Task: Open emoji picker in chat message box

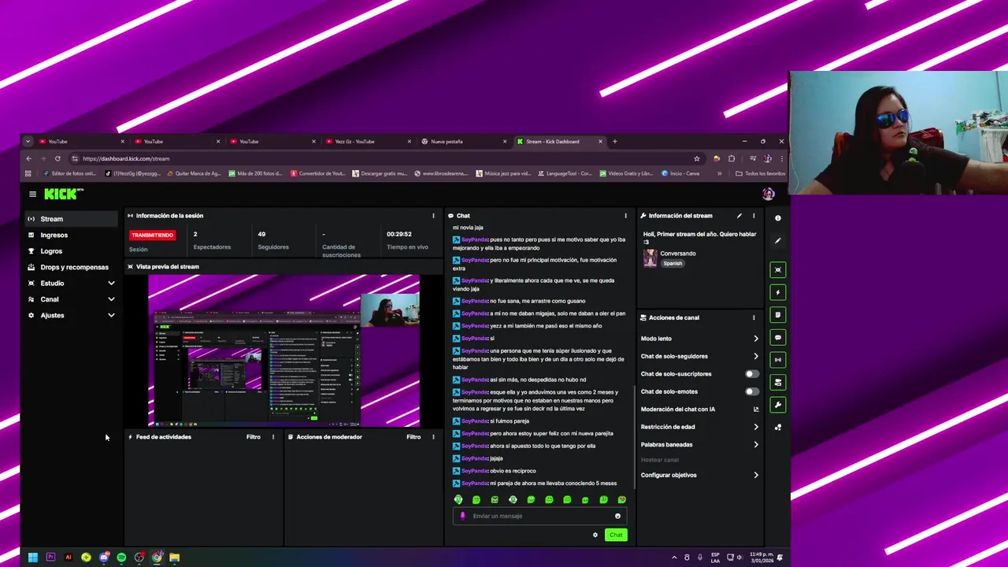Action: point(617,517)
